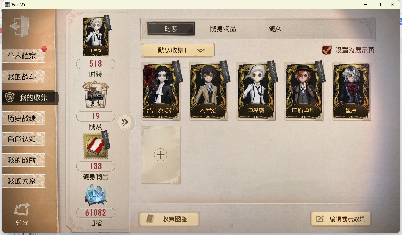Select the 芥川龙之介 costume card
The image size is (402, 235).
click(x=161, y=91)
